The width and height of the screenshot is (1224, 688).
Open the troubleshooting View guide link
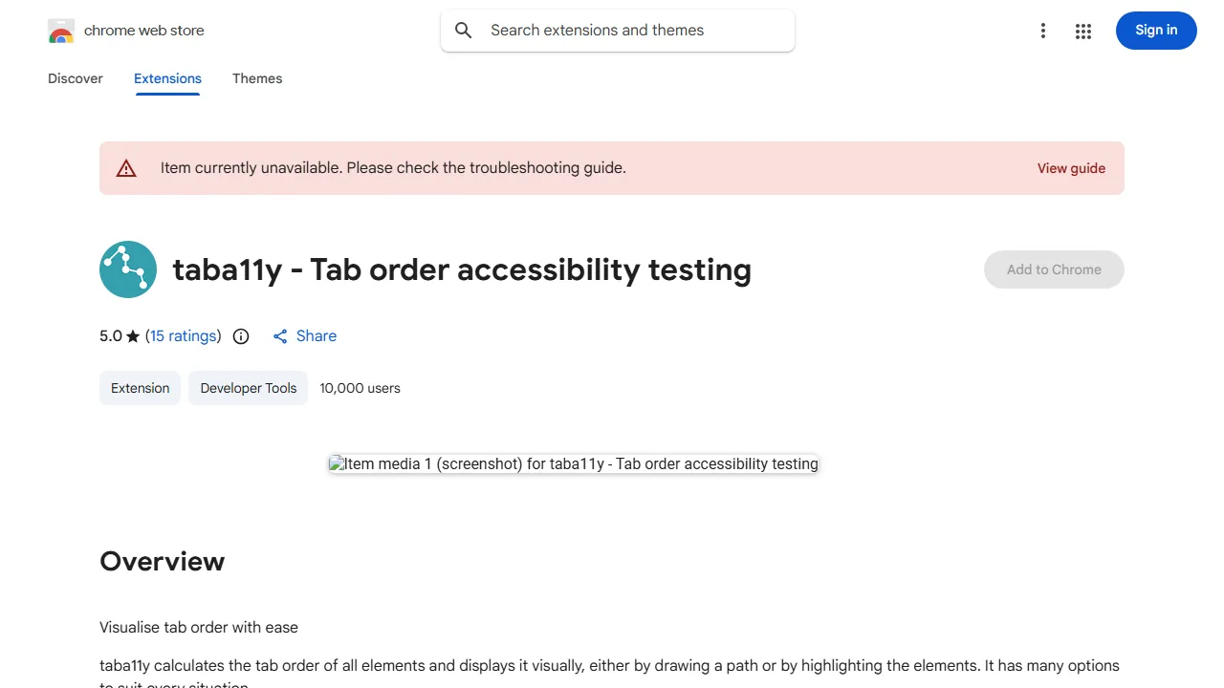tap(1071, 167)
